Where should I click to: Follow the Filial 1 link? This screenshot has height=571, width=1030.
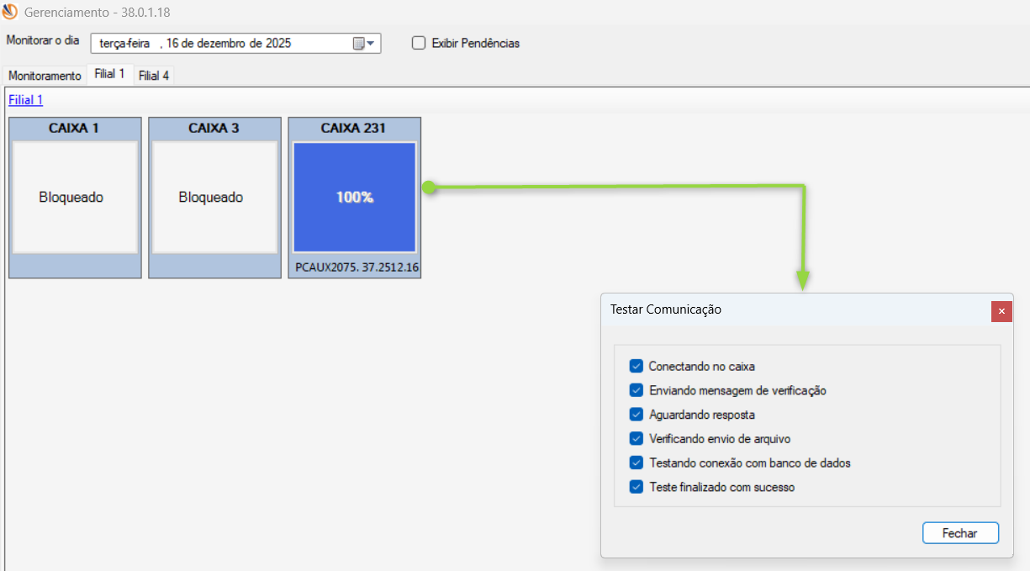click(25, 100)
